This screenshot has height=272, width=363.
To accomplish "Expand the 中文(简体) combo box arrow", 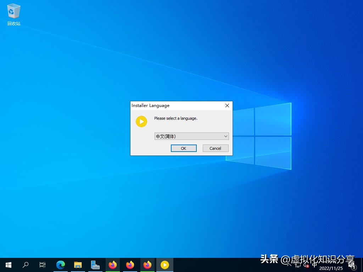I will click(226, 136).
